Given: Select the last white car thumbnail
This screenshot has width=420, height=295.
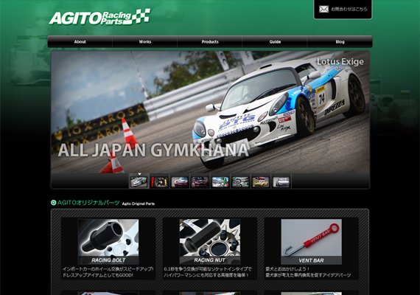Looking at the screenshot, I should (281, 182).
